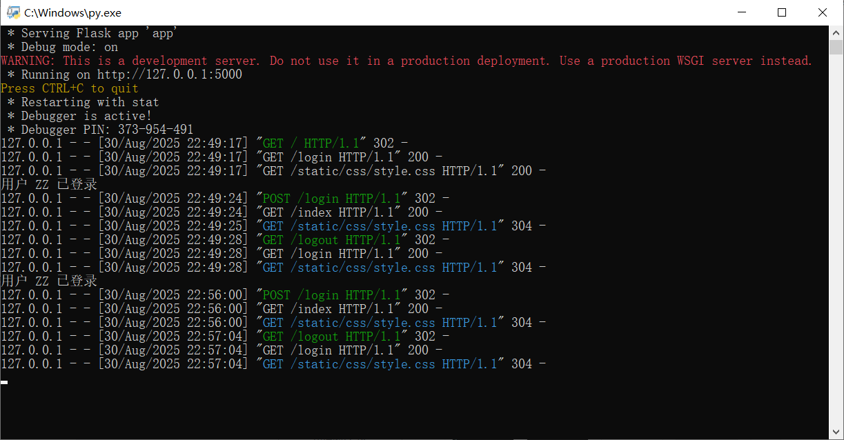Click the 22:49:25 style.css 304 line
Screen dimensions: 844x440
[x=273, y=226]
